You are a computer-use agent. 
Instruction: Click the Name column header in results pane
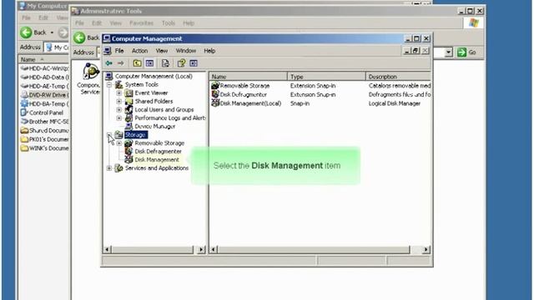(249, 77)
